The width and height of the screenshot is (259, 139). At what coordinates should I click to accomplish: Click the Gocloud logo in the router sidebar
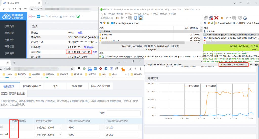[x=13, y=16]
